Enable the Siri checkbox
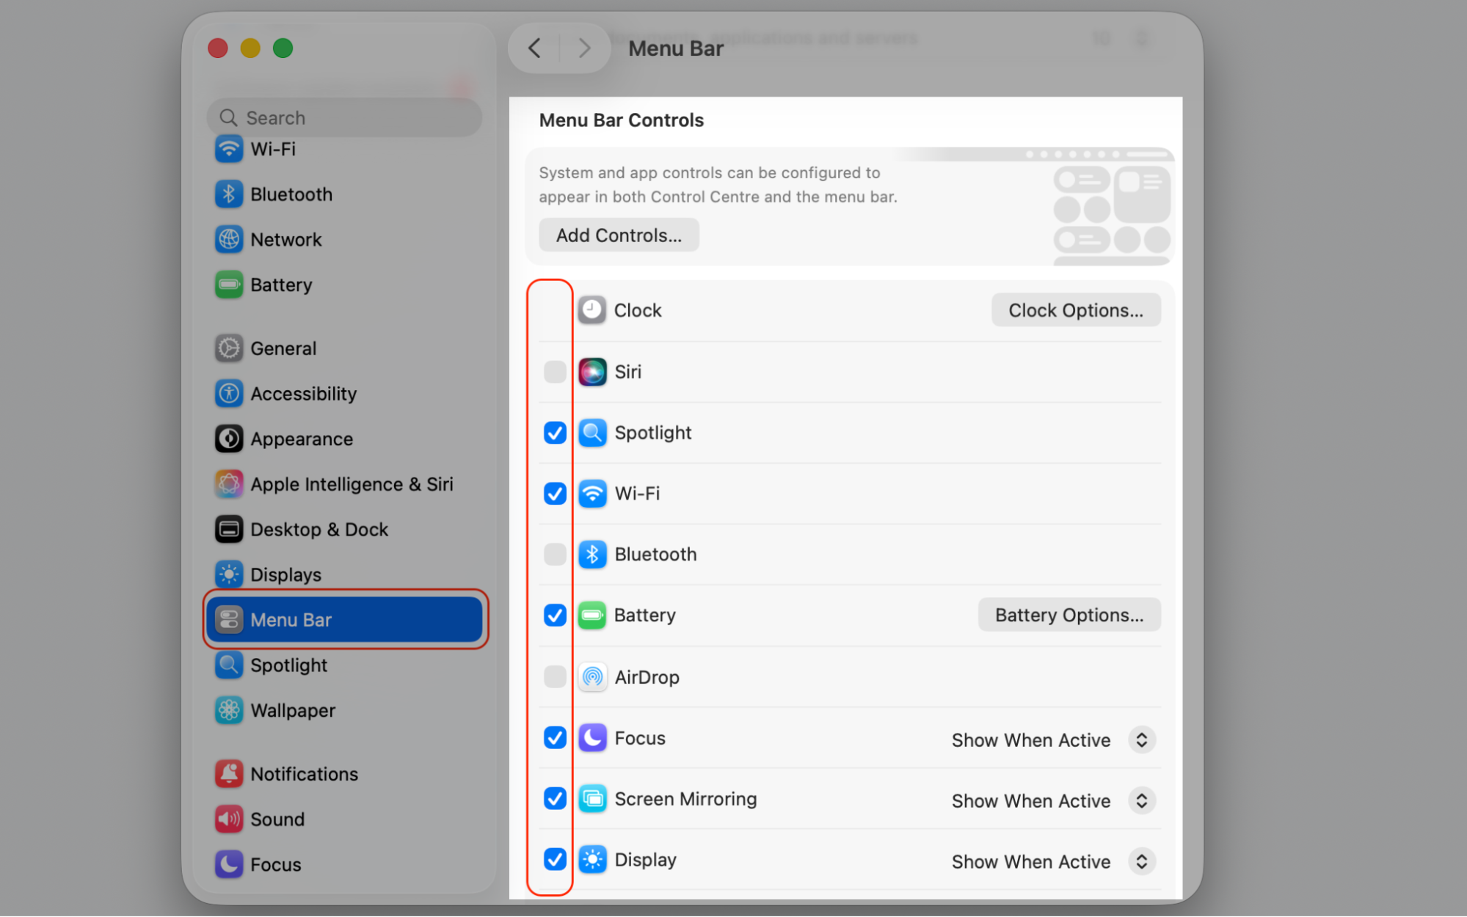Image resolution: width=1467 pixels, height=917 pixels. pyautogui.click(x=555, y=372)
